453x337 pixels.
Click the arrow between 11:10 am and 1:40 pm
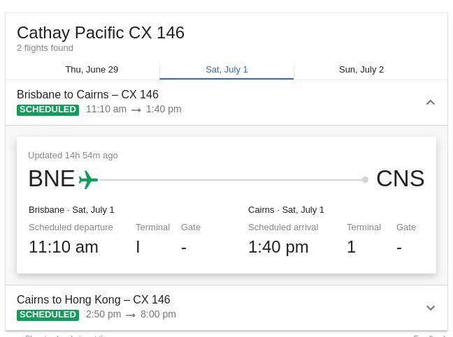tap(136, 110)
